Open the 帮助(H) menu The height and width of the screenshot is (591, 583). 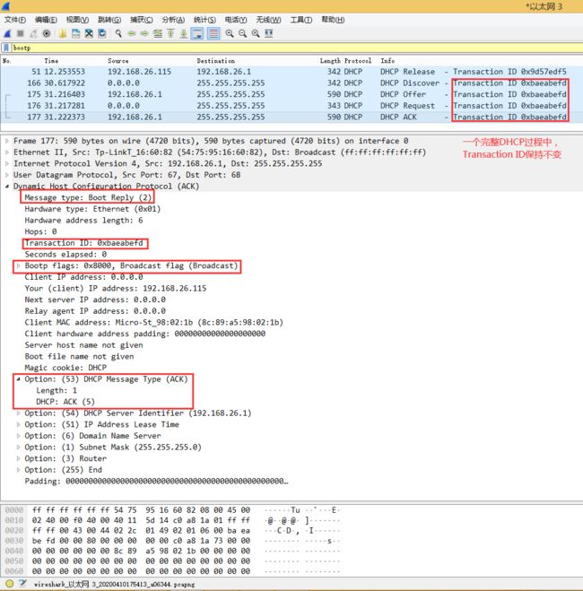333,20
